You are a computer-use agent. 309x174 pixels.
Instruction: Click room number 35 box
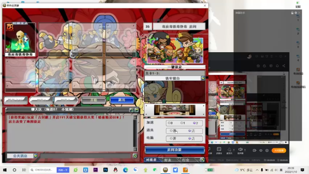click(x=148, y=26)
